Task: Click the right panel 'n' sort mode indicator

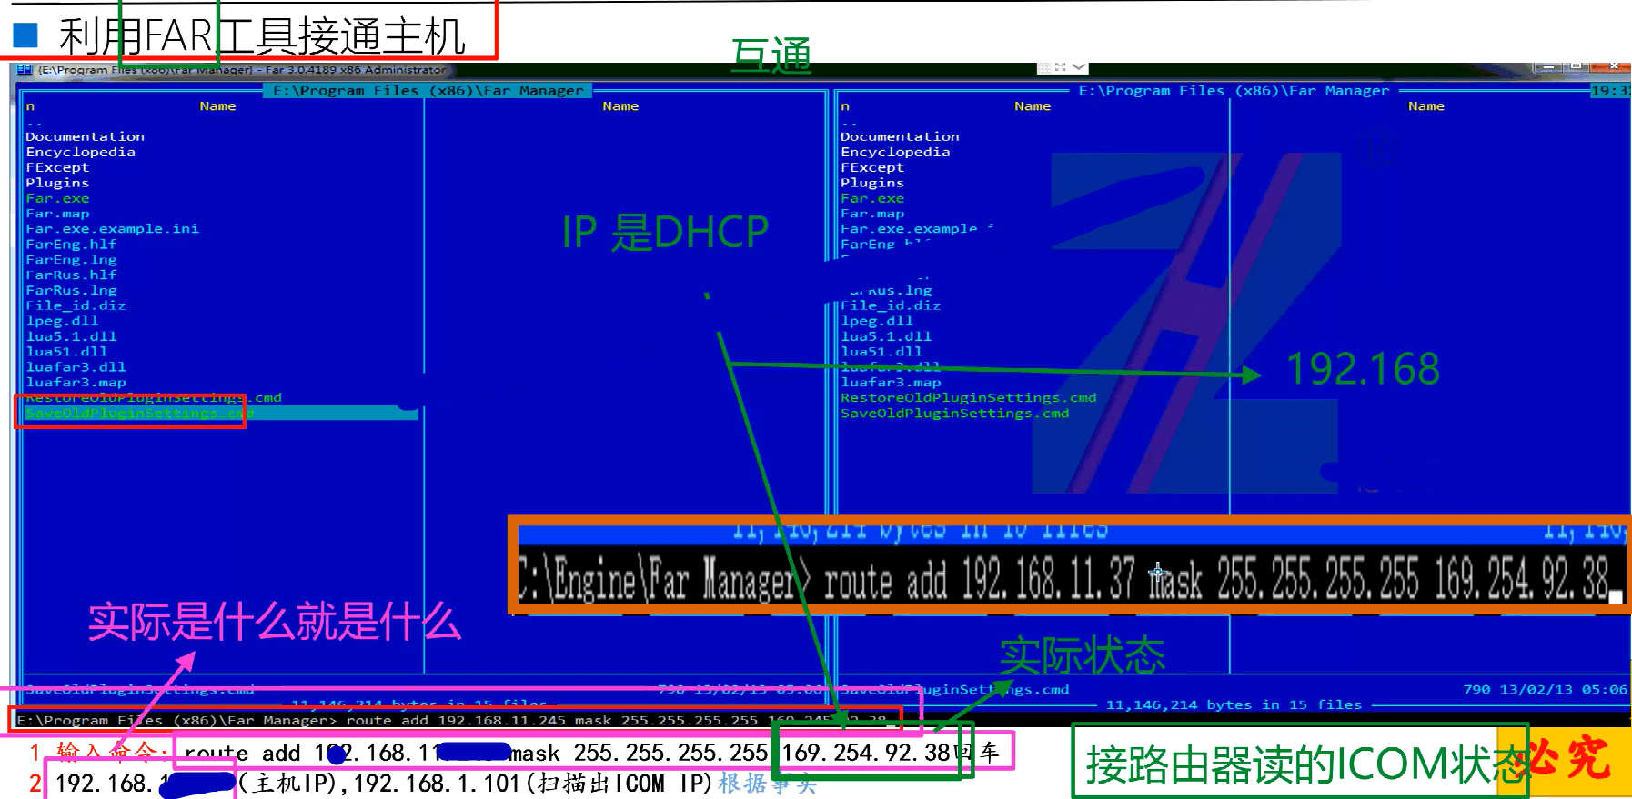Action: (x=845, y=106)
